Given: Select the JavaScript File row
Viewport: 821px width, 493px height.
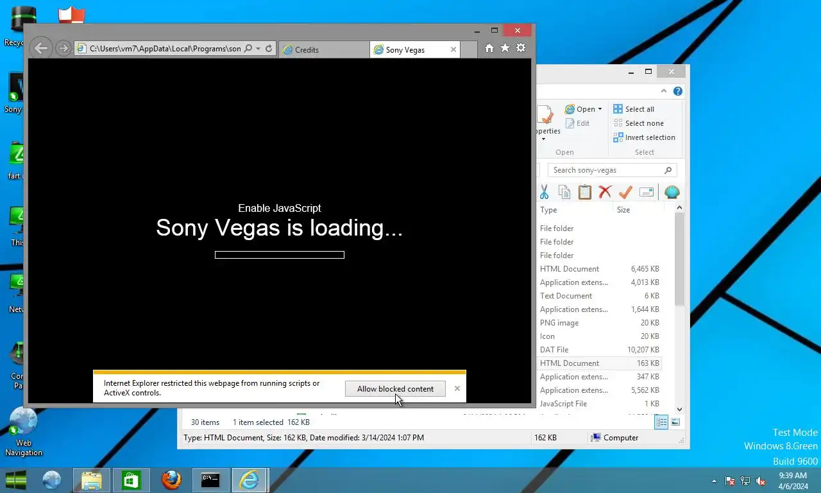Looking at the screenshot, I should (x=600, y=404).
